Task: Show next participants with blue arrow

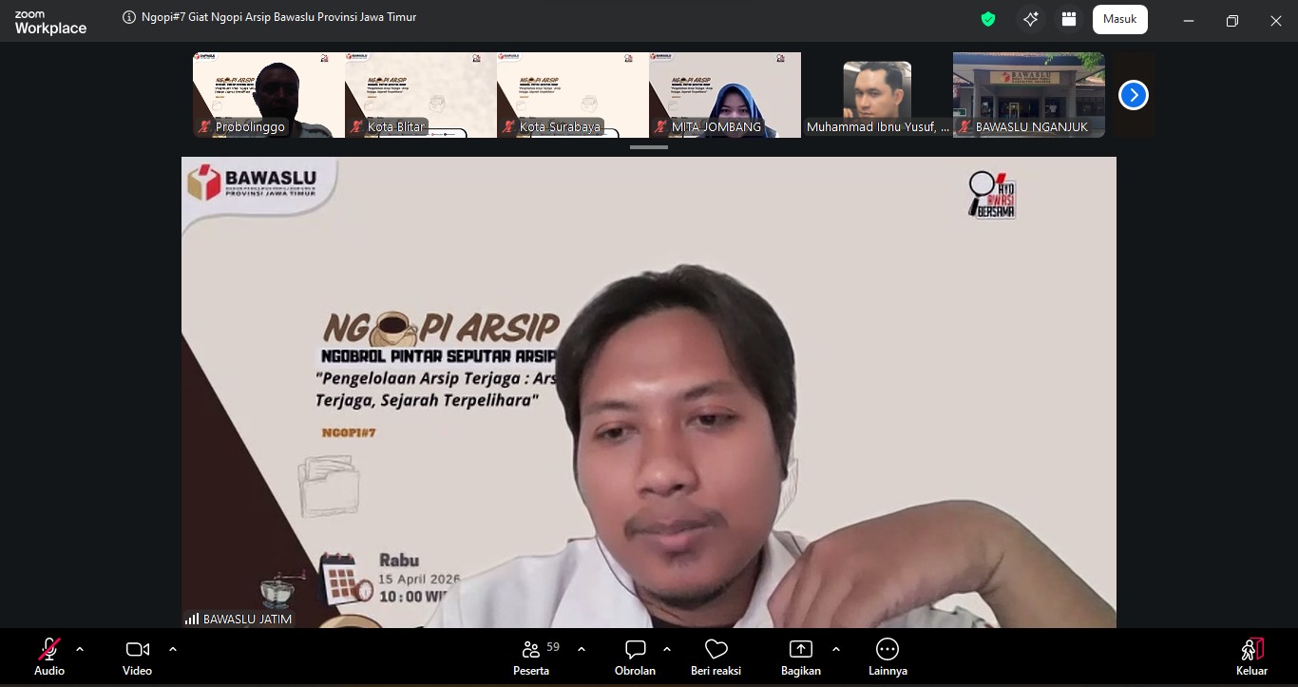Action: tap(1134, 95)
